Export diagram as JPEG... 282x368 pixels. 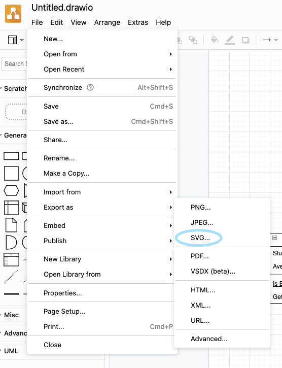(222, 223)
